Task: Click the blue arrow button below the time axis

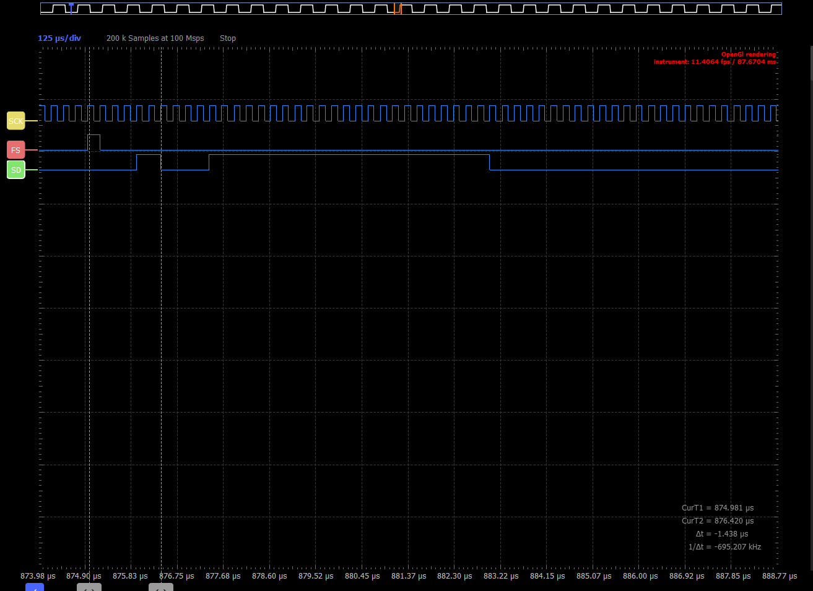Action: pos(35,587)
